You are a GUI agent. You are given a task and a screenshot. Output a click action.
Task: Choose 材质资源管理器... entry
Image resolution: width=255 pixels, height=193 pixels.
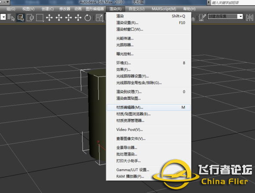(x=149, y=120)
